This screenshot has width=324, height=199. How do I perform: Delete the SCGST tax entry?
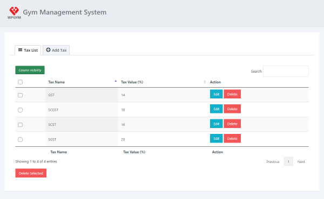tap(232, 109)
